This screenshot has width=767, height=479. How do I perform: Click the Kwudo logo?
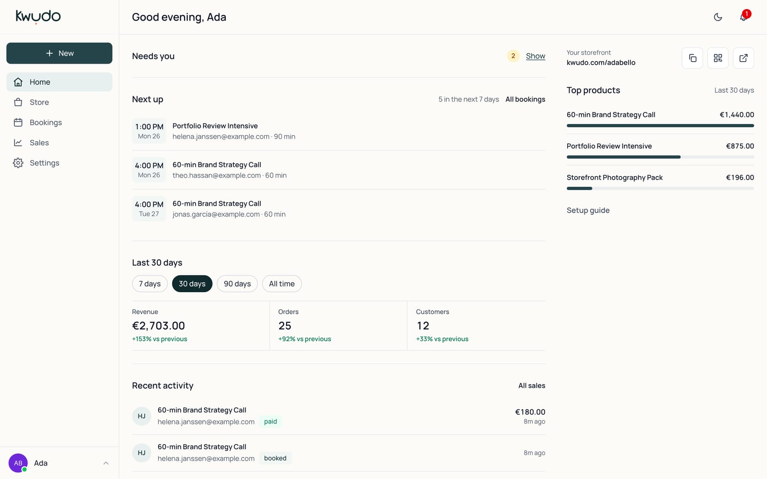(x=38, y=17)
